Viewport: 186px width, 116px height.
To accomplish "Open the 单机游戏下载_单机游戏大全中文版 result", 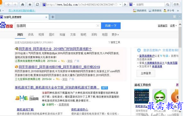I will (x=57, y=88).
